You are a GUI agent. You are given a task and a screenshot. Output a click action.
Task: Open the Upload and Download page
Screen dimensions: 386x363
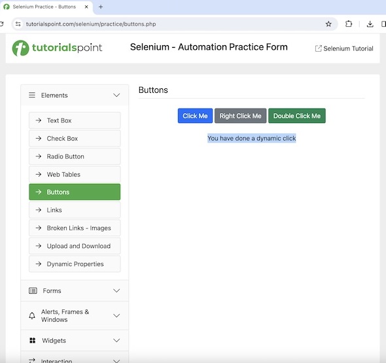coord(75,246)
